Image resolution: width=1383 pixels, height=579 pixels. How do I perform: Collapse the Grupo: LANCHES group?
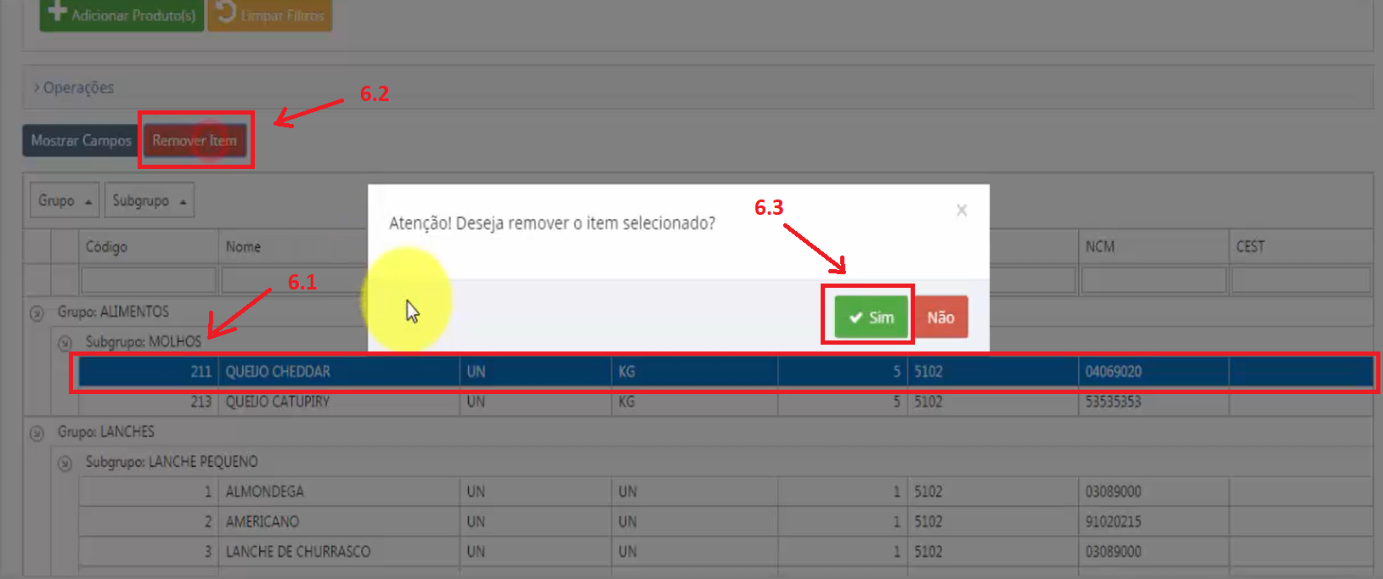(37, 433)
